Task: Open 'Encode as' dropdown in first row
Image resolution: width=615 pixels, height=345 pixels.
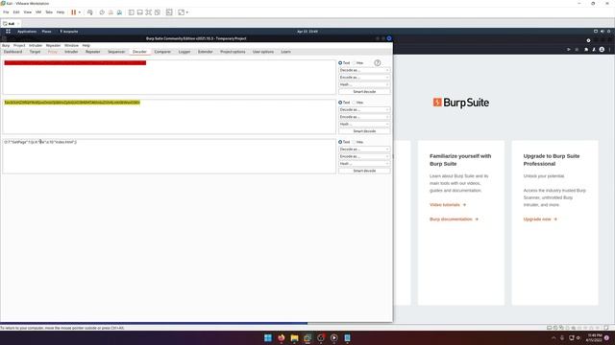Action: point(364,78)
